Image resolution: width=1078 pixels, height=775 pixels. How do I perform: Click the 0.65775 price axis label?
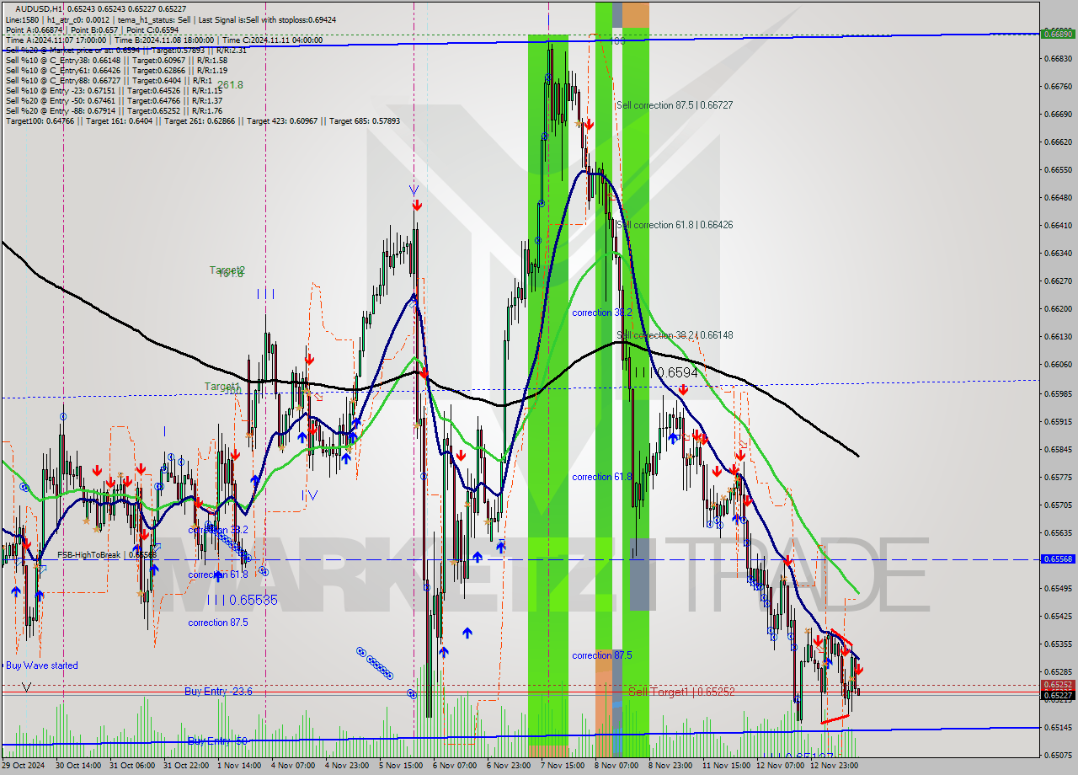pos(1059,477)
